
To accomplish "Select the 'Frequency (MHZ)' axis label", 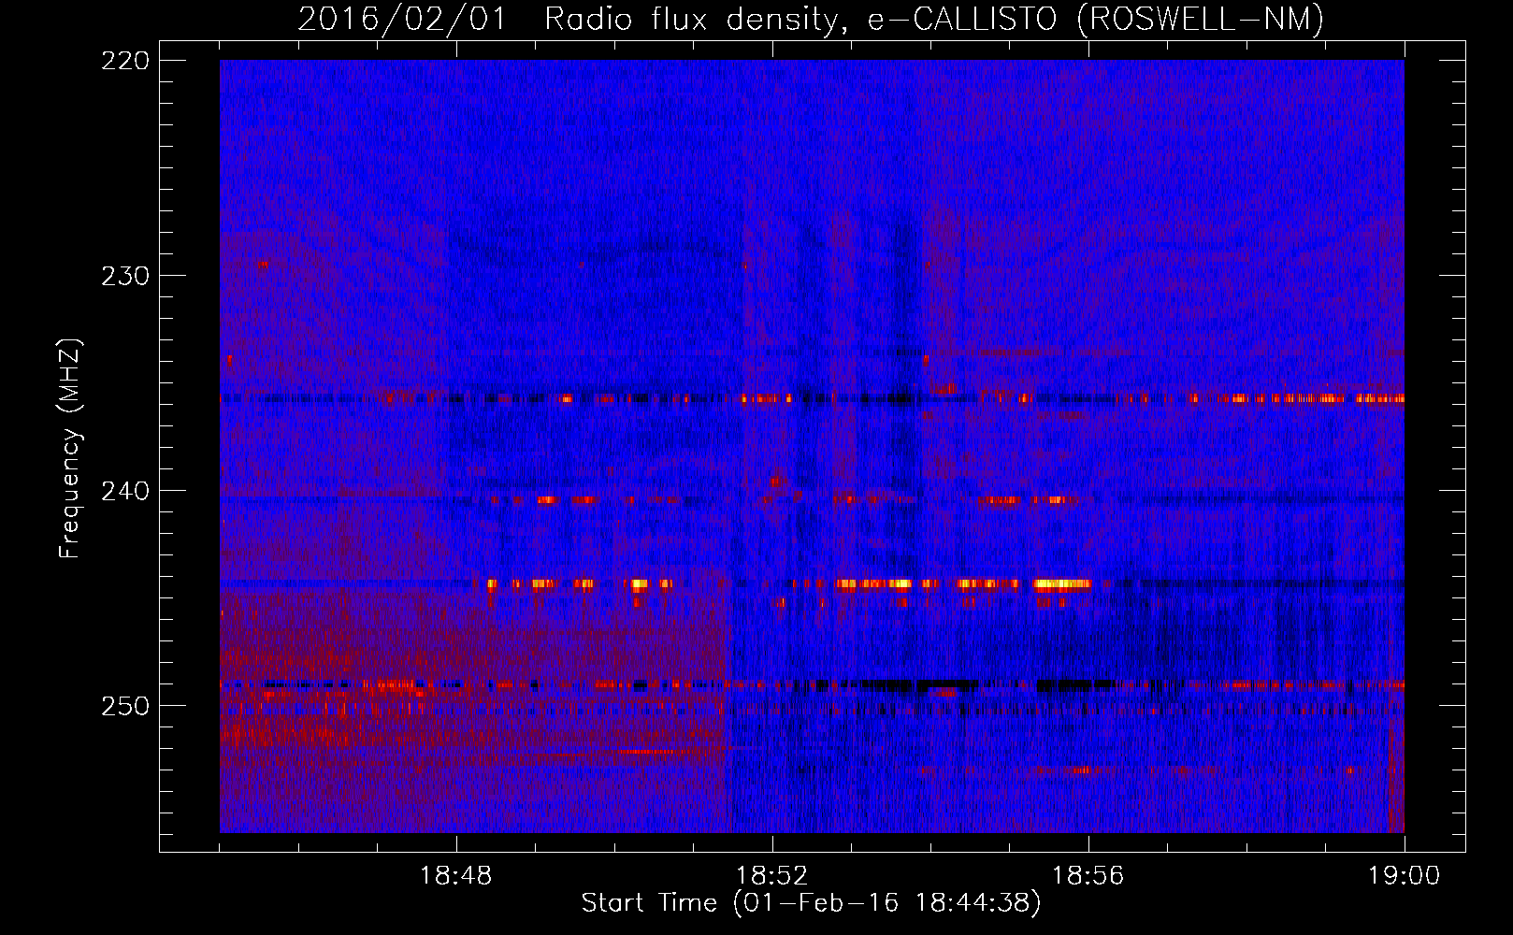I will [70, 448].
